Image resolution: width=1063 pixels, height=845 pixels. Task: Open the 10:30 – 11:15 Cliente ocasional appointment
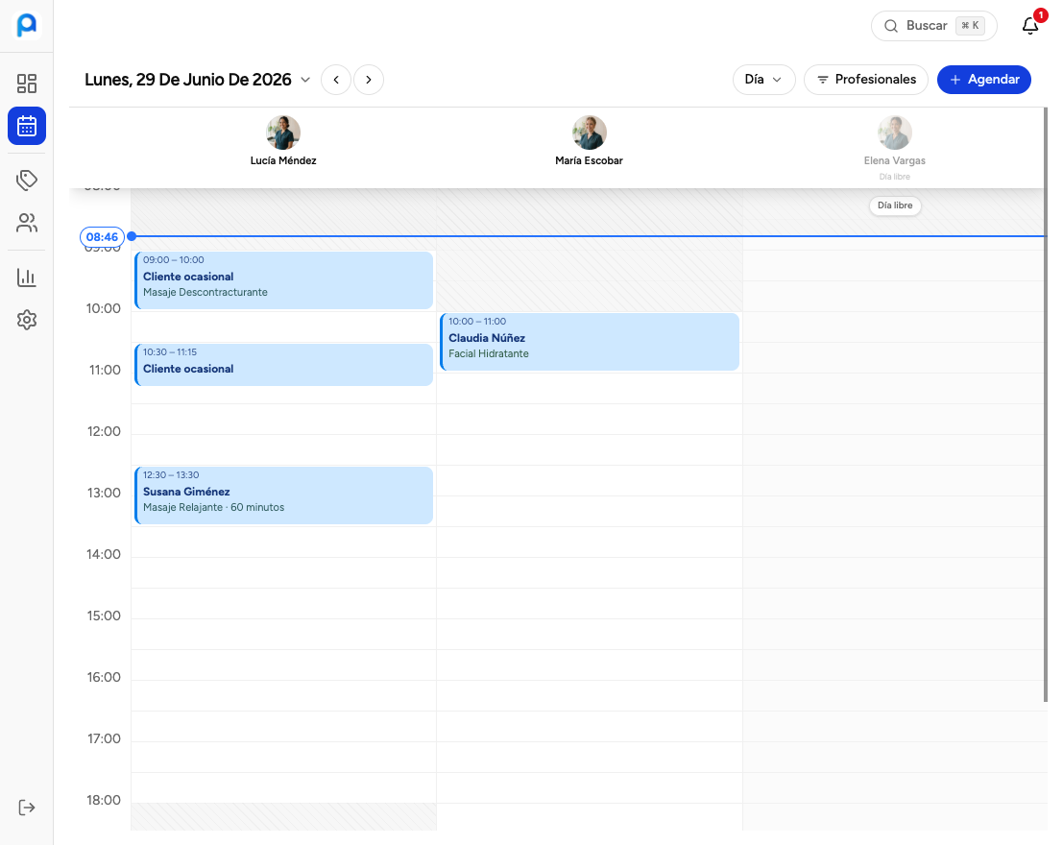click(x=283, y=365)
